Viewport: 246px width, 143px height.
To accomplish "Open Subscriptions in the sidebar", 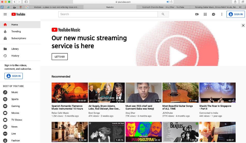I will click(x=20, y=38).
